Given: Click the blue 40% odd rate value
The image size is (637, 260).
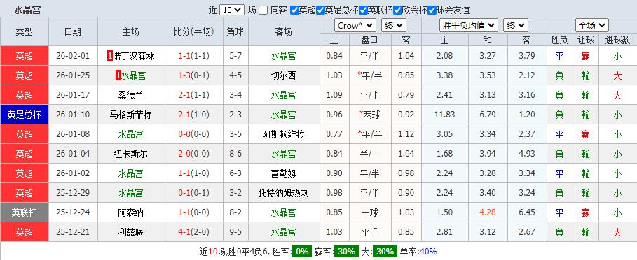Looking at the screenshot, I should 428,252.
